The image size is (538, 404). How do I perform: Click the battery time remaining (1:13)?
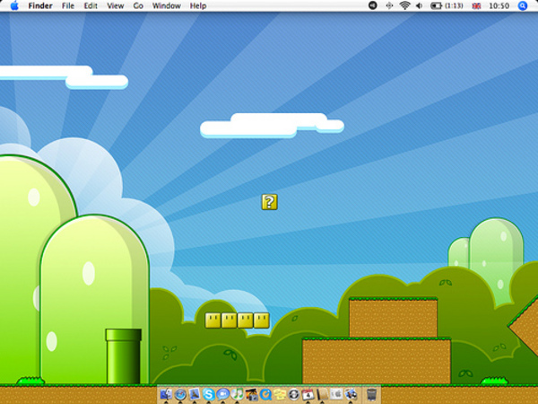[x=454, y=6]
